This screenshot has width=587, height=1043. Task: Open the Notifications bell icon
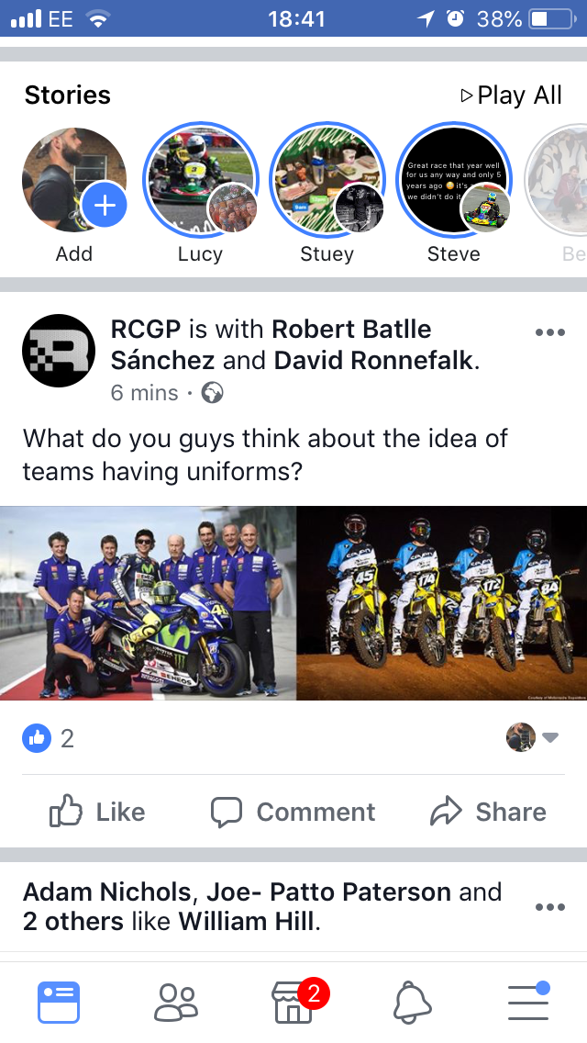tap(413, 1003)
